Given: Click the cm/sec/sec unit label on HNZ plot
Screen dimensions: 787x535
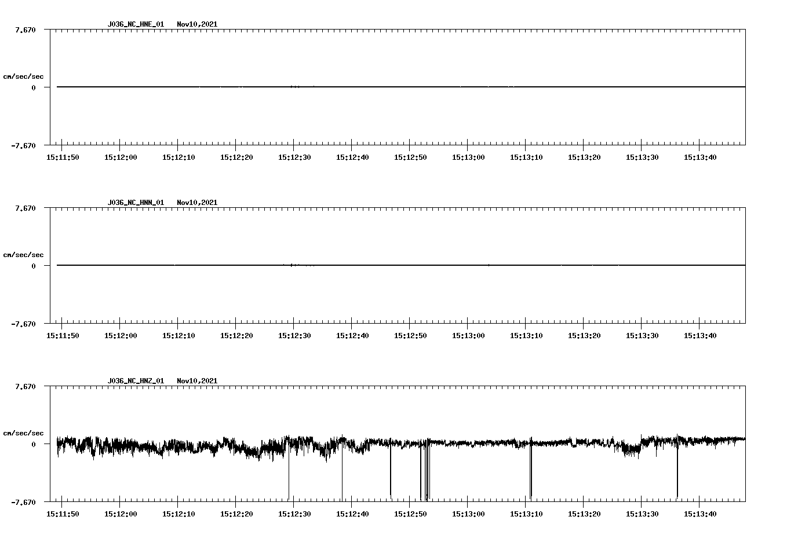Looking at the screenshot, I should coord(23,433).
